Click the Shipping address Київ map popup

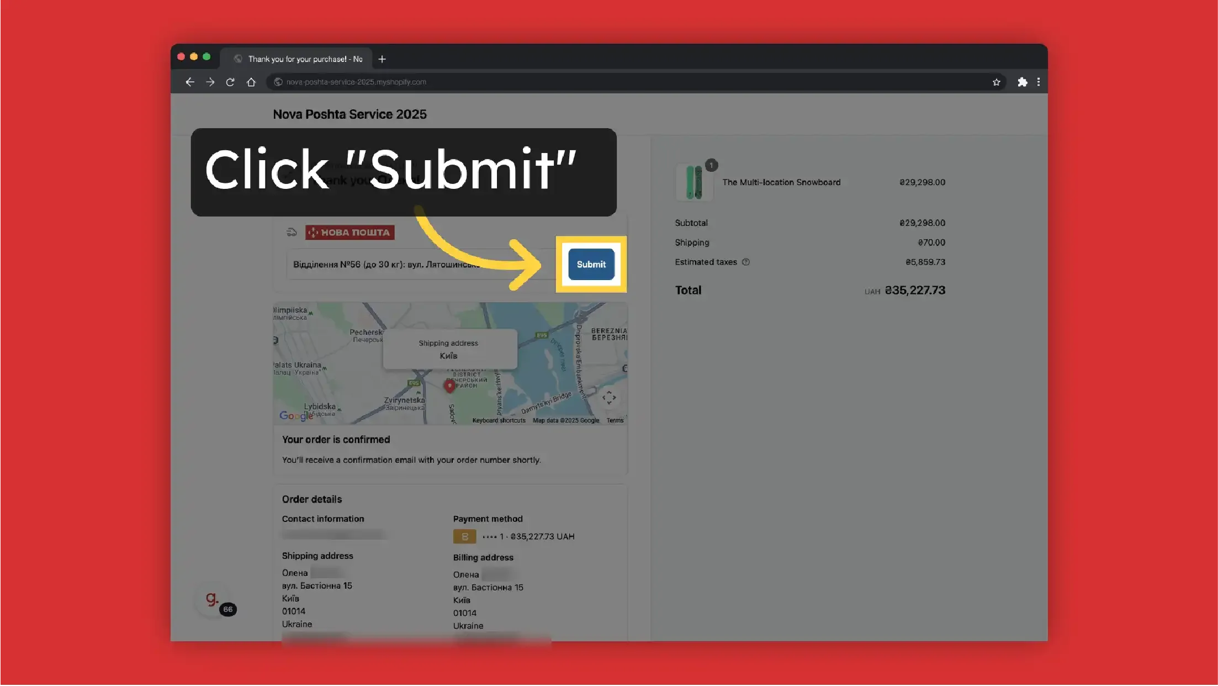449,349
